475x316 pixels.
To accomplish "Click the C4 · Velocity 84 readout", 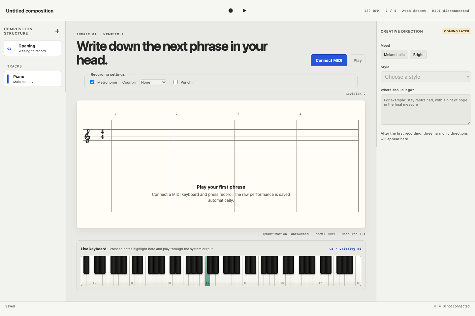I will click(345, 249).
